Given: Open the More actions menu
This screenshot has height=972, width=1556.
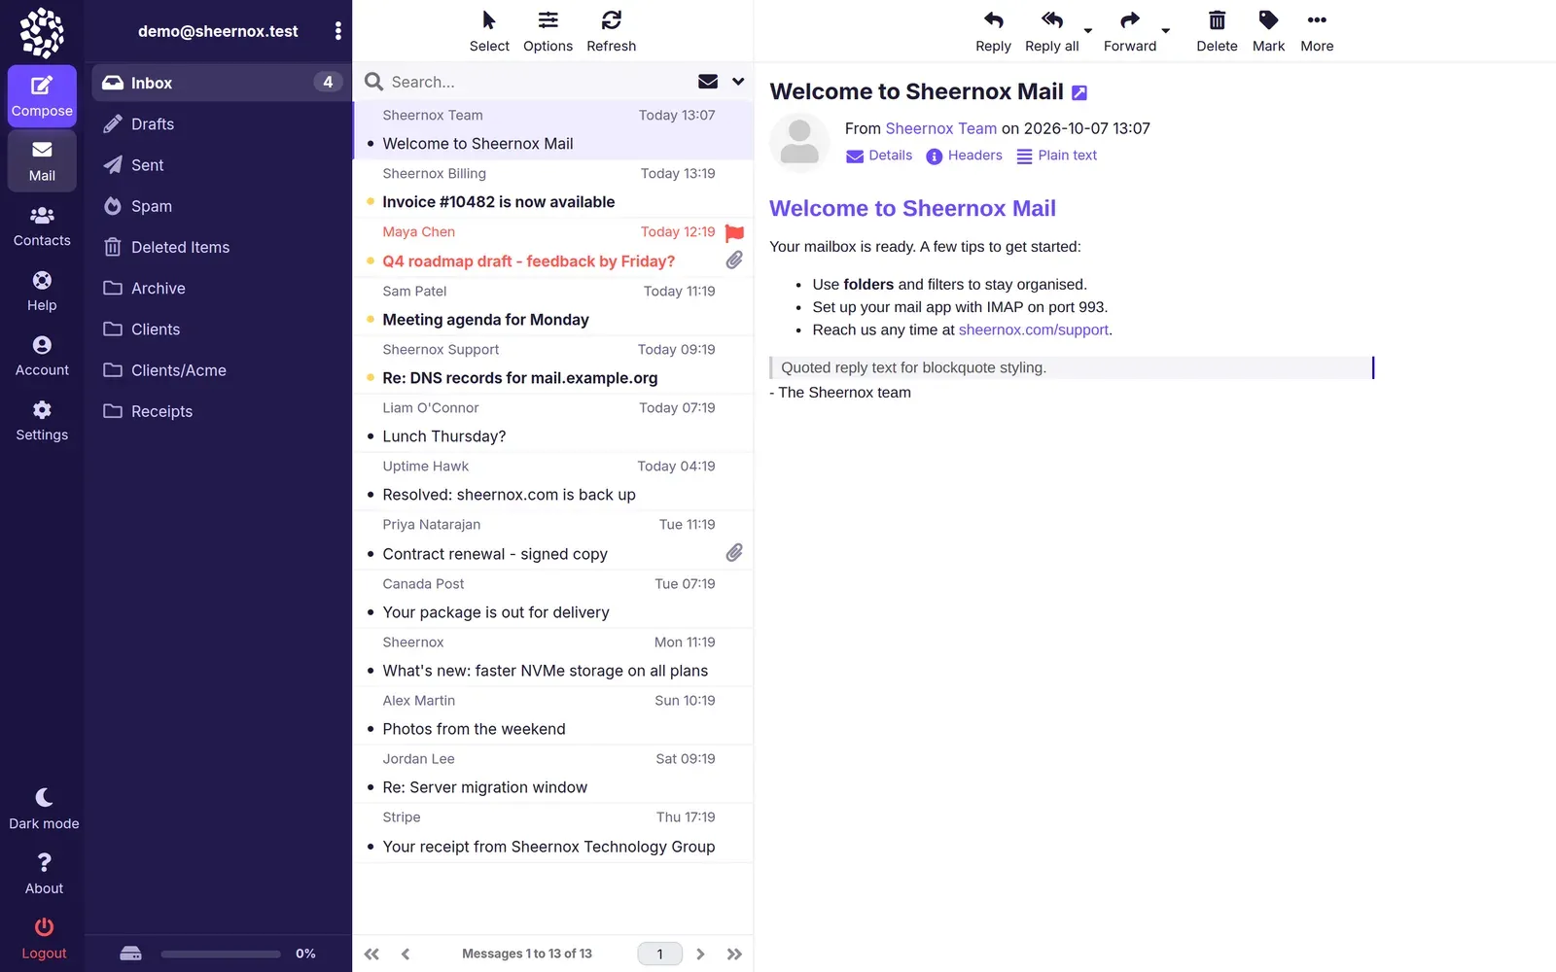Looking at the screenshot, I should click(1317, 31).
